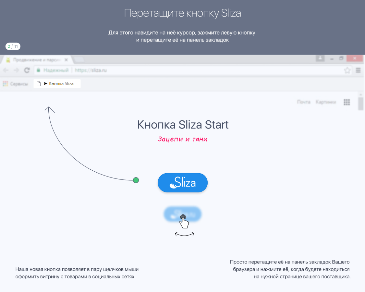365x292 pixels.
Task: Click the browser back arrow
Action: [x=6, y=70]
